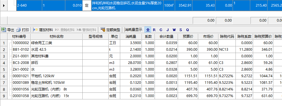Click the 替换材料 toolbar item
The height and width of the screenshot is (106, 282).
pyautogui.click(x=86, y=30)
